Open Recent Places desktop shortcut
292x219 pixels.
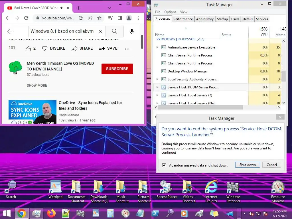click(167, 190)
